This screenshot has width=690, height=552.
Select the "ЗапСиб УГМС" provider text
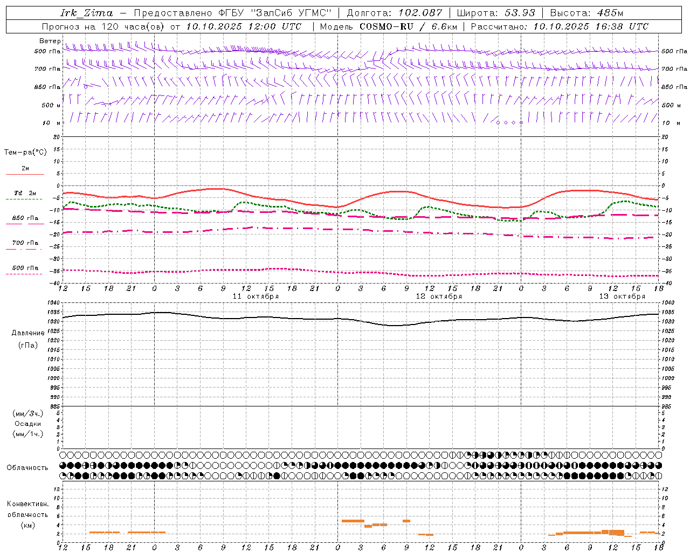pyautogui.click(x=291, y=13)
